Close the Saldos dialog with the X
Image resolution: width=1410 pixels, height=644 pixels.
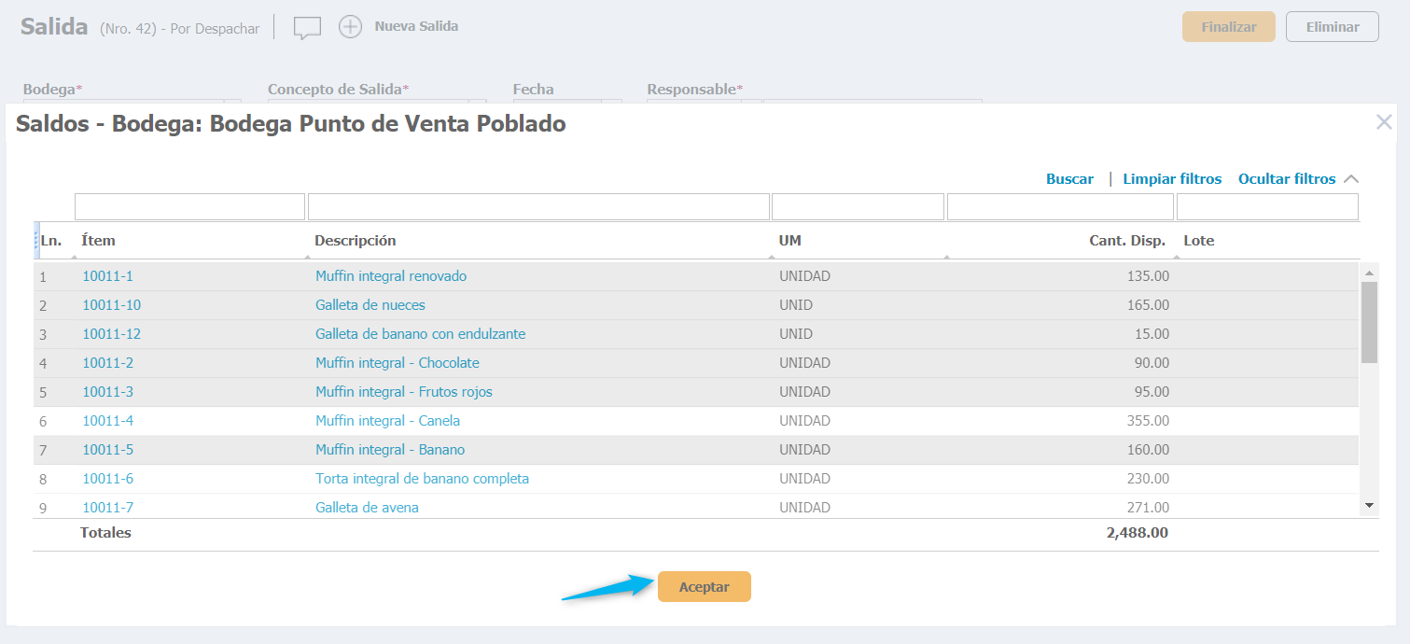coord(1384,122)
